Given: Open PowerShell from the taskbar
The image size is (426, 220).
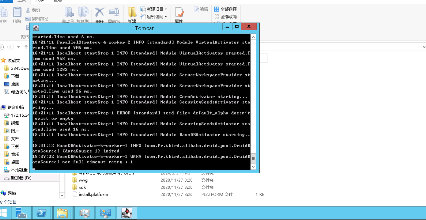Looking at the screenshot, I should click(41, 213).
